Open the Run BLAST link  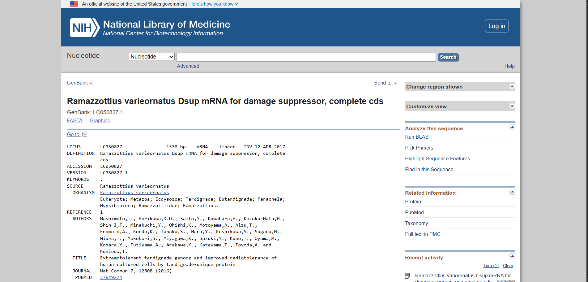click(418, 137)
